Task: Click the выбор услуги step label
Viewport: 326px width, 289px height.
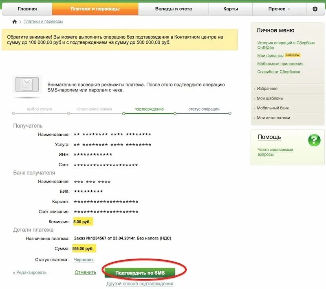Action: [x=39, y=109]
